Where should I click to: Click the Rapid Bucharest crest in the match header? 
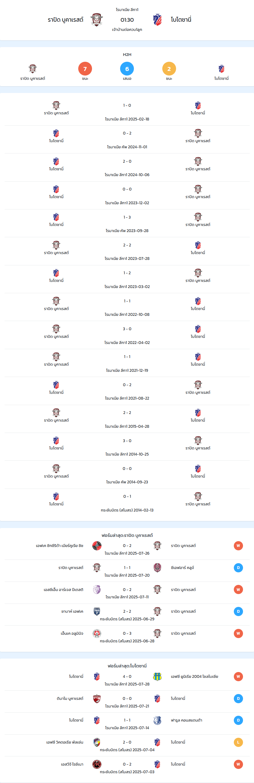[x=97, y=20]
